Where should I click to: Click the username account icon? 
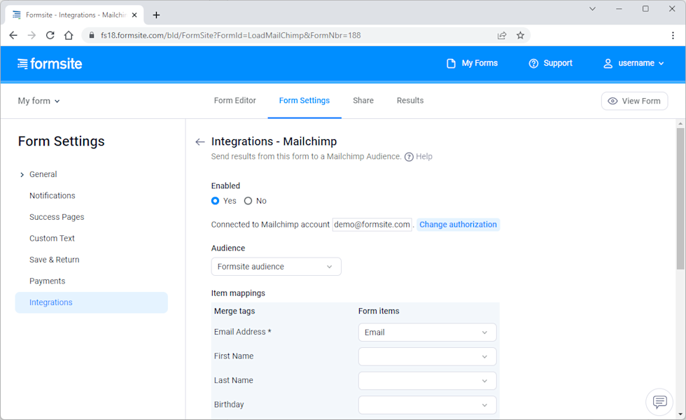click(x=608, y=63)
